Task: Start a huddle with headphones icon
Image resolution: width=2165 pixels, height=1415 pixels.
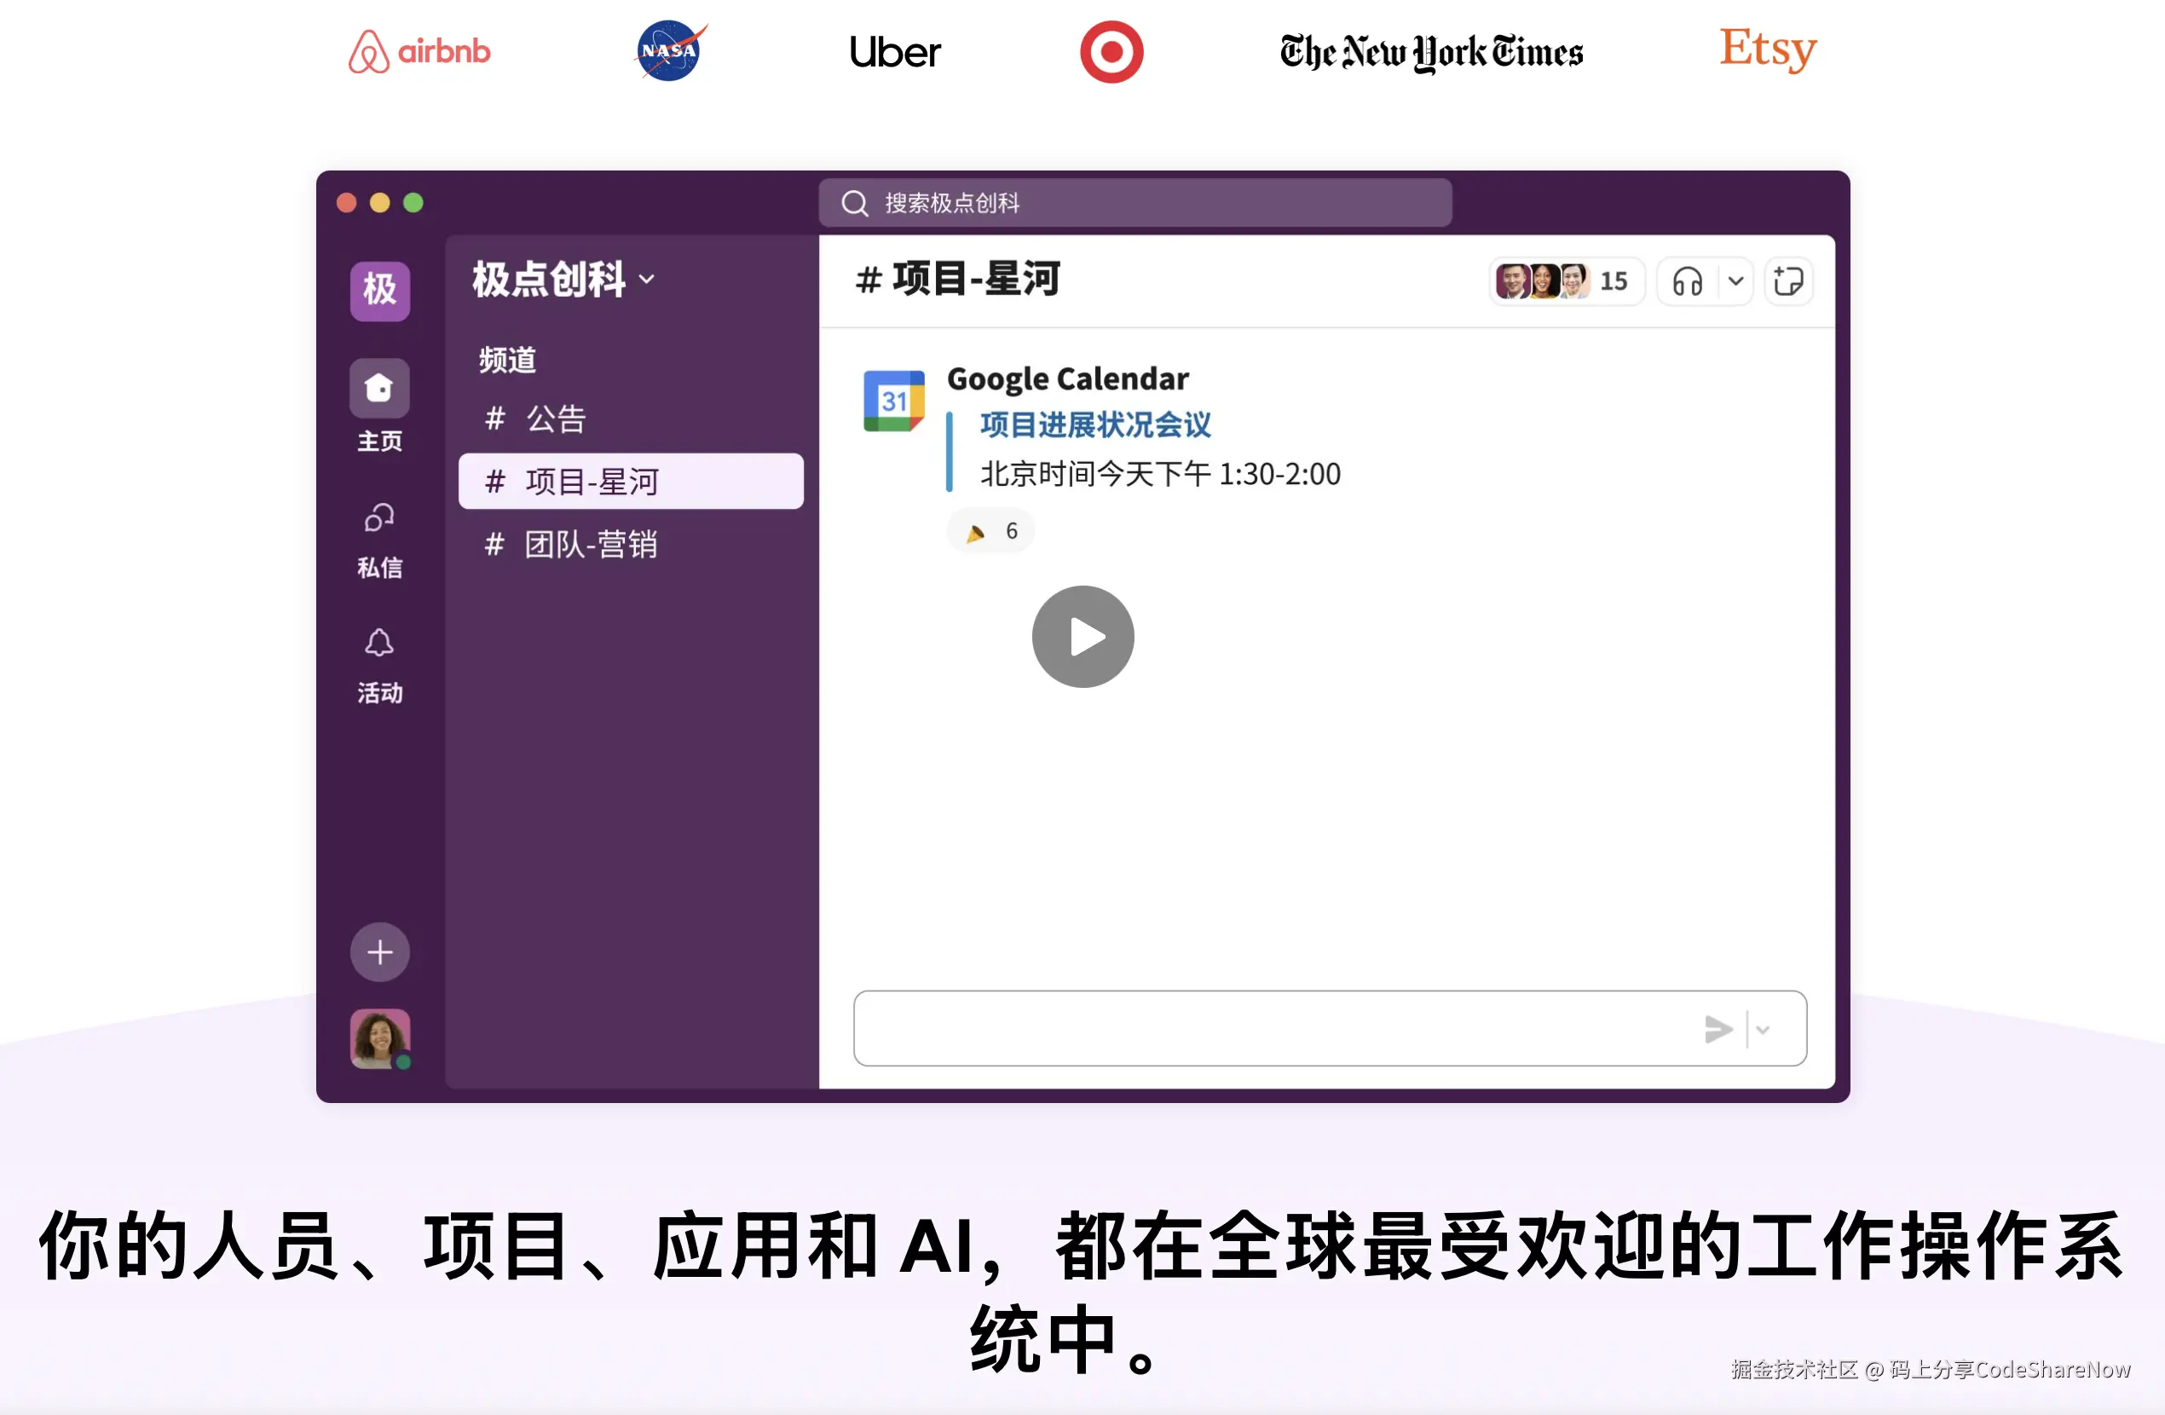Action: point(1688,281)
